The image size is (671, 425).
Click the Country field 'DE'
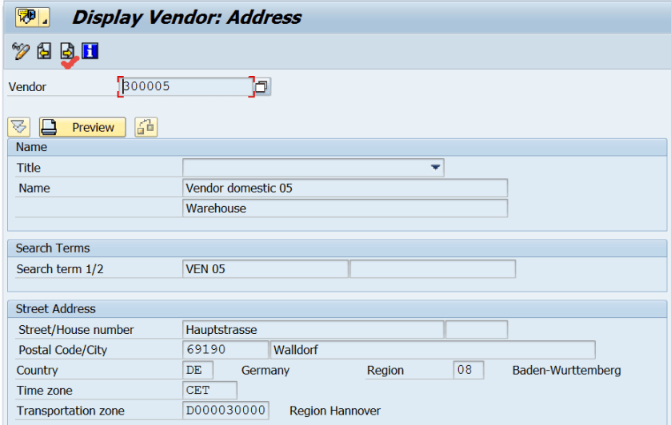[x=198, y=370]
